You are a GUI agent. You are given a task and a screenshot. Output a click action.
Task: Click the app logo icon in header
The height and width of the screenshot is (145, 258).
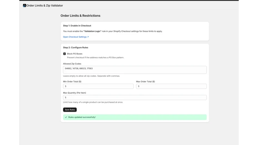pos(25,5)
